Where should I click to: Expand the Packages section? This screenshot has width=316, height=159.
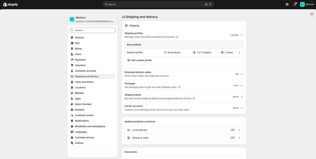[x=242, y=85]
